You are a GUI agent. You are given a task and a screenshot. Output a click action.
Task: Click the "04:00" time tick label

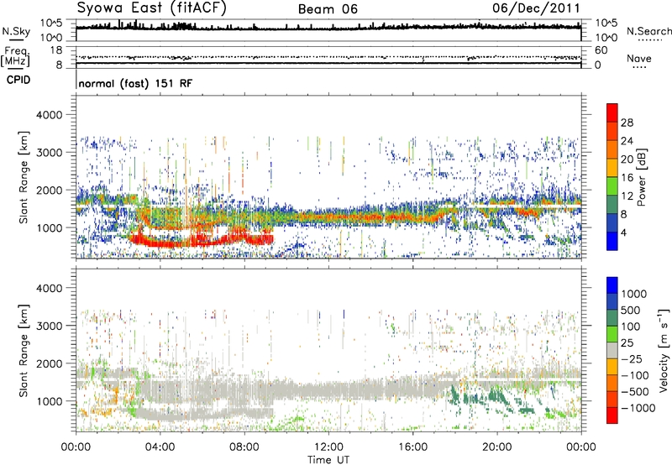pyautogui.click(x=160, y=447)
